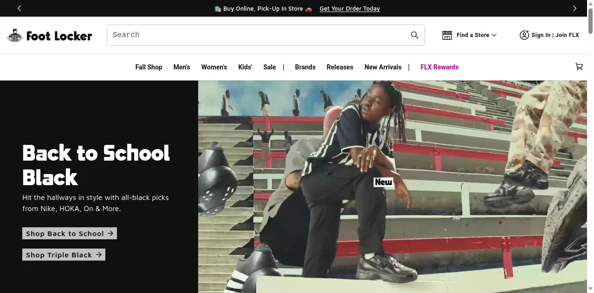Advance to next promo banner message

(575, 8)
